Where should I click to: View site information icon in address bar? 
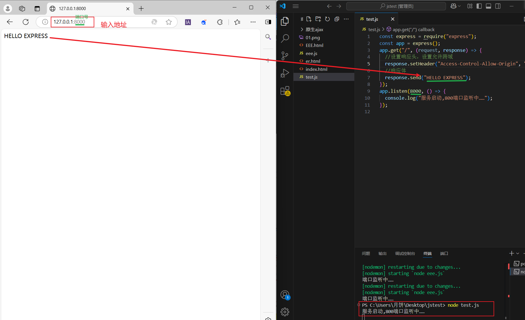pos(45,22)
